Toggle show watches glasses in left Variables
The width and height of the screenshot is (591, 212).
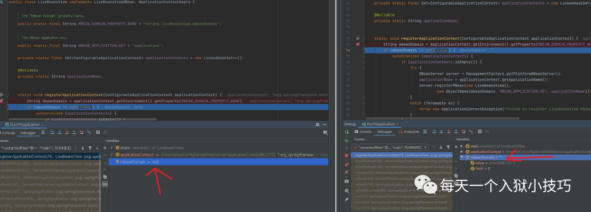(105, 184)
